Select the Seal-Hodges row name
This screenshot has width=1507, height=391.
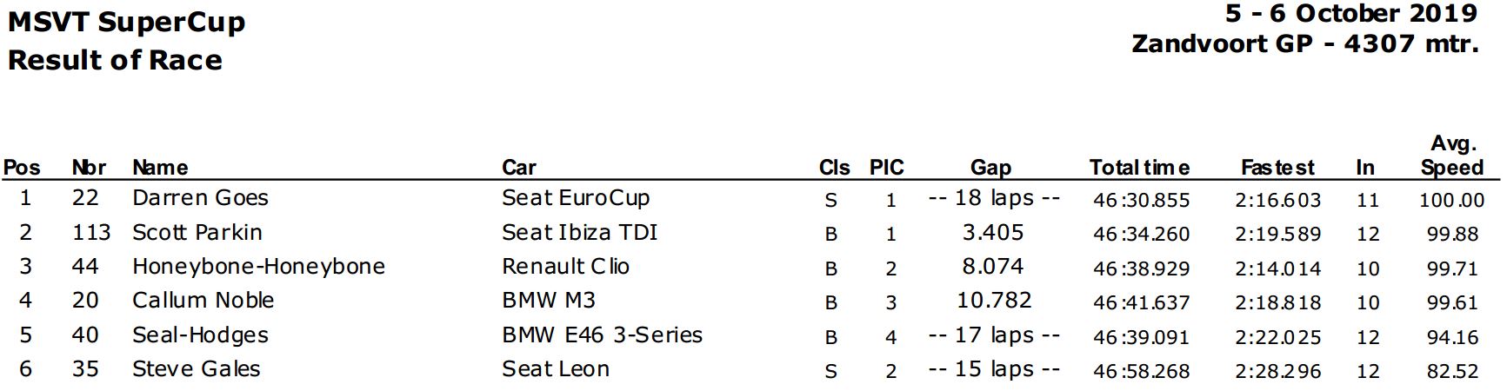(x=200, y=335)
